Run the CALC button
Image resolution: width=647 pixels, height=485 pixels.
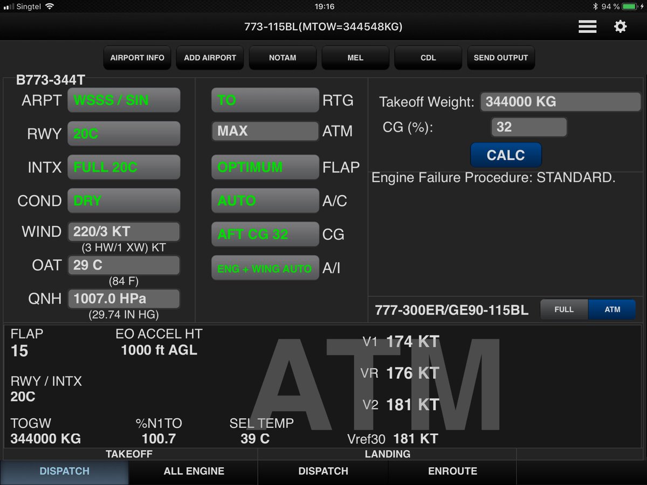point(506,155)
